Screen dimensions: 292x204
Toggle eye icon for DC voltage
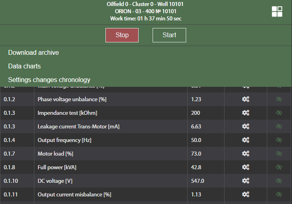279,181
